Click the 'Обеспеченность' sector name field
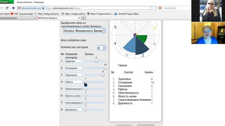This screenshot has height=126, width=225. [74, 89]
